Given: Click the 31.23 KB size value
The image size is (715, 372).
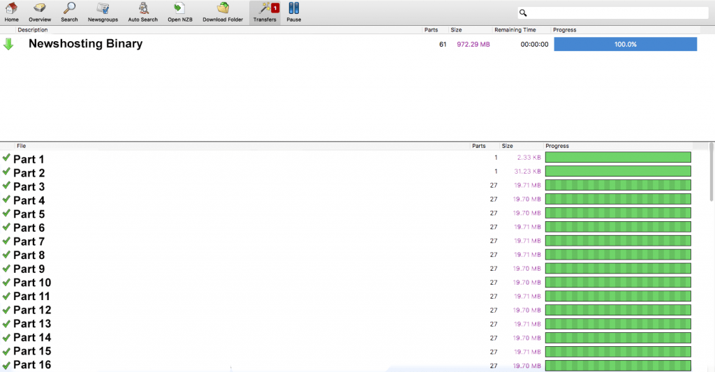Looking at the screenshot, I should pos(528,172).
